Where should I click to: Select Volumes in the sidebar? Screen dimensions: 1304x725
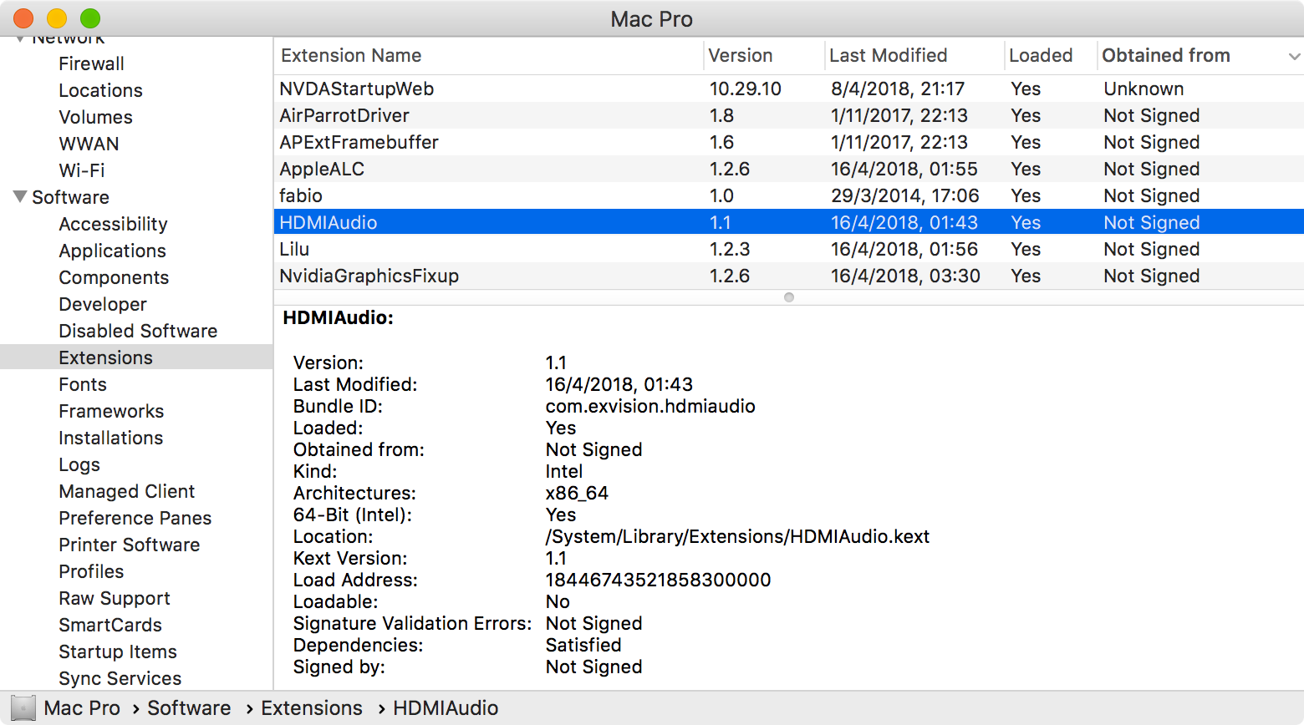point(95,117)
